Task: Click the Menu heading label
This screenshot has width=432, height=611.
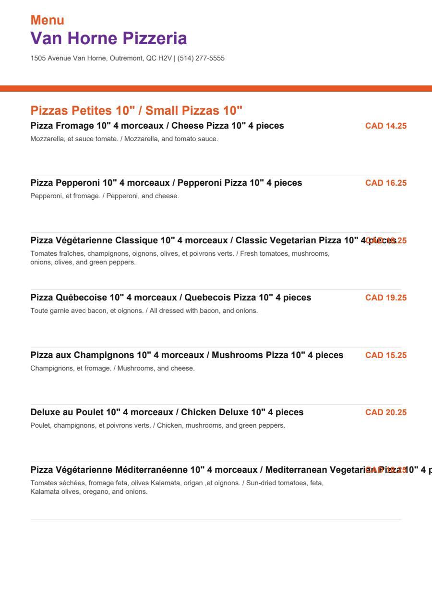Action: [x=47, y=20]
